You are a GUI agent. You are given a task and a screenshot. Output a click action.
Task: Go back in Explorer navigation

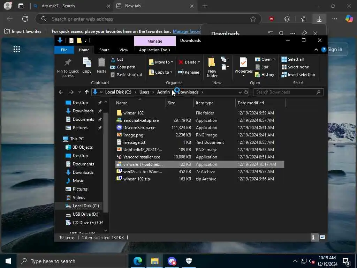coord(61,92)
